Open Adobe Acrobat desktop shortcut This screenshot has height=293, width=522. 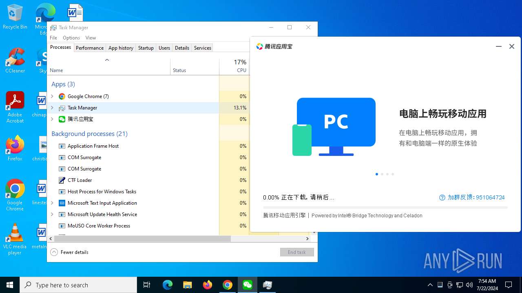(15, 107)
